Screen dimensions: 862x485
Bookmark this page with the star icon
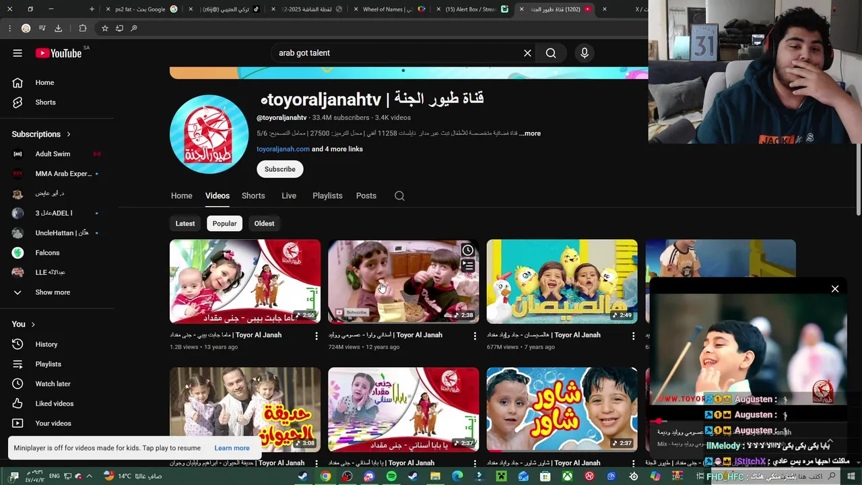pos(104,28)
